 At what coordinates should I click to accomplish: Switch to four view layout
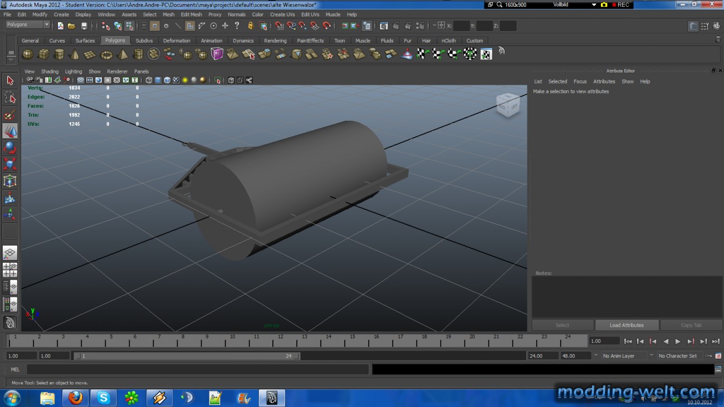point(10,270)
